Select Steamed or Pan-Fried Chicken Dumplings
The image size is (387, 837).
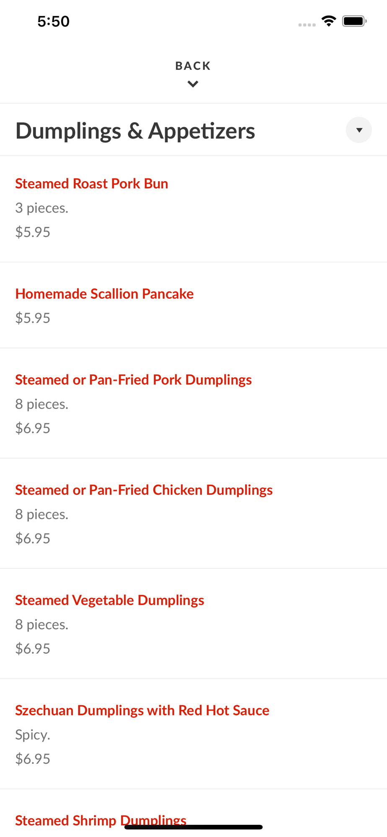[144, 490]
